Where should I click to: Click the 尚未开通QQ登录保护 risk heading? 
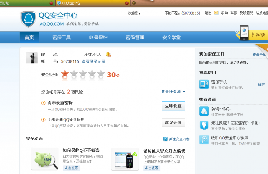(66, 120)
